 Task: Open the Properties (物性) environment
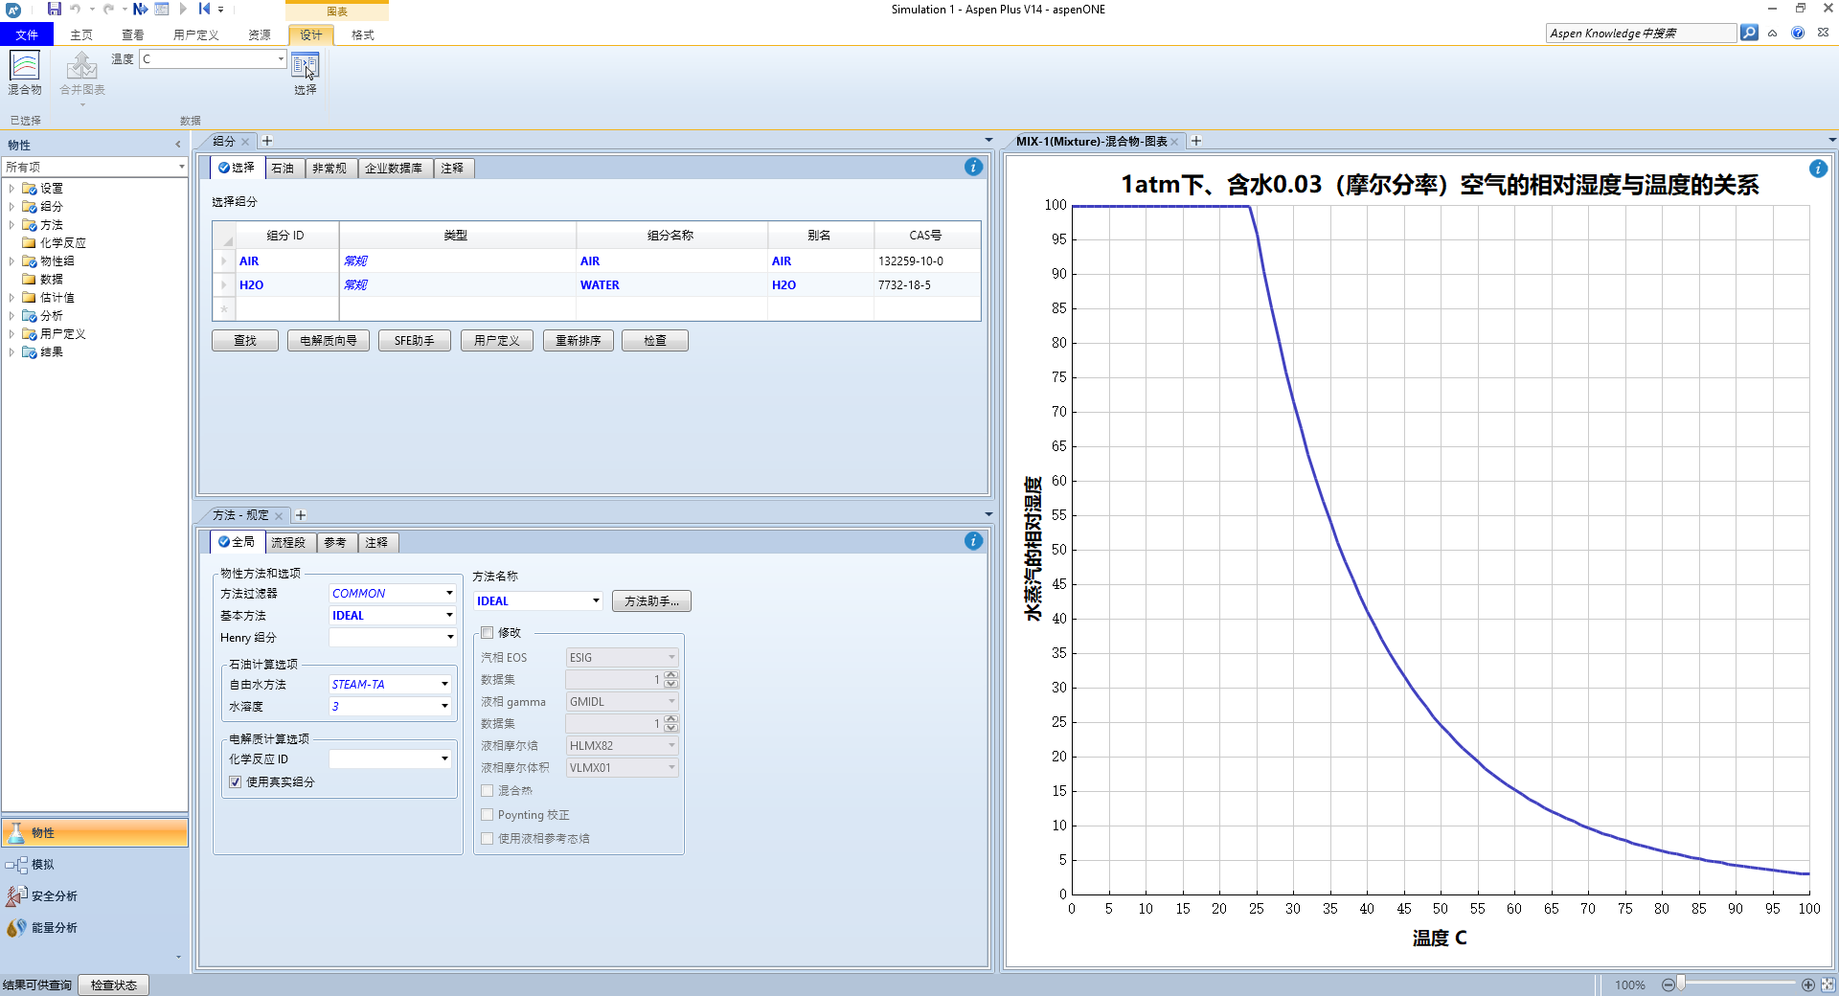(x=95, y=832)
